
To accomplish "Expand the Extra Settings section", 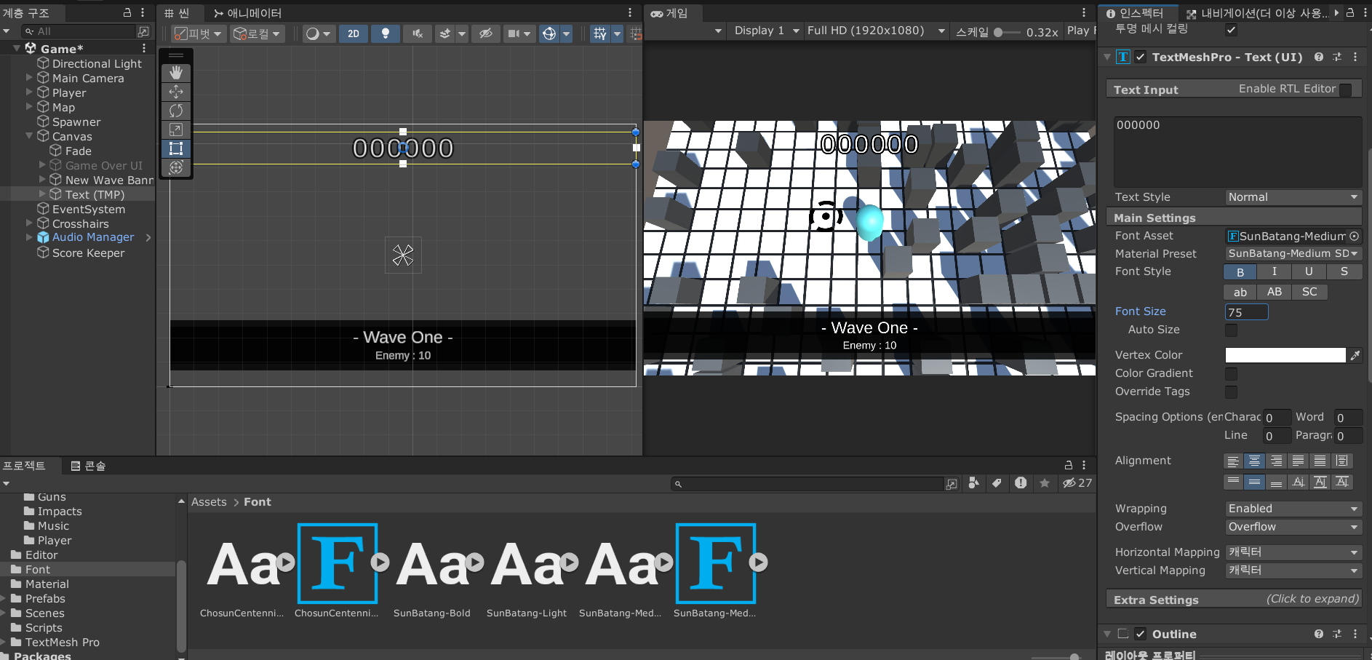I will [1234, 600].
